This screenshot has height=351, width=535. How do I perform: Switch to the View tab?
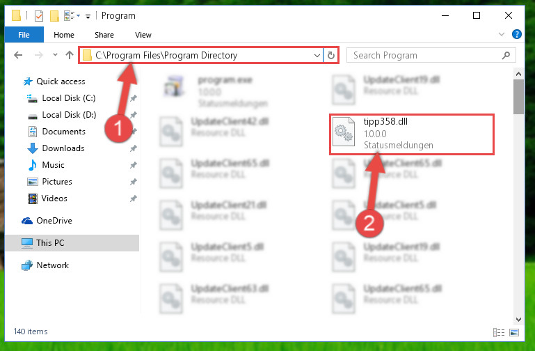143,35
